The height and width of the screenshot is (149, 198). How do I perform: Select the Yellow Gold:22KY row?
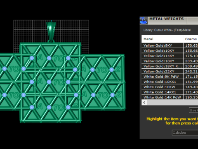click(x=170, y=72)
